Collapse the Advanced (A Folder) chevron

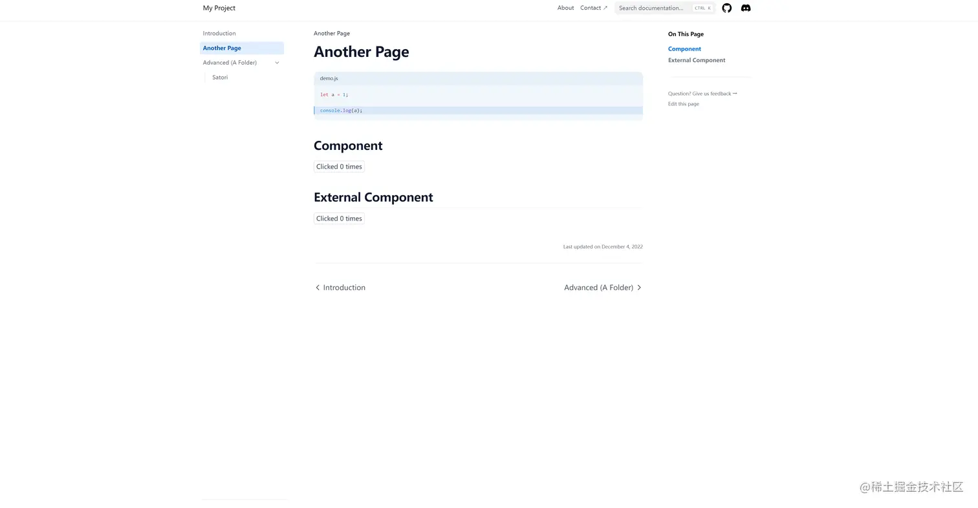pyautogui.click(x=277, y=63)
